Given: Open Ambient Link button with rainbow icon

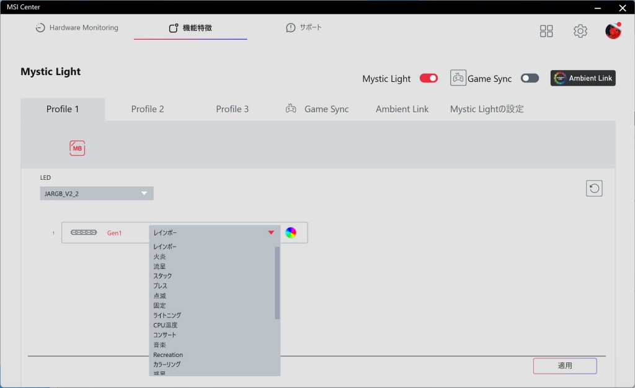Looking at the screenshot, I should click(583, 78).
